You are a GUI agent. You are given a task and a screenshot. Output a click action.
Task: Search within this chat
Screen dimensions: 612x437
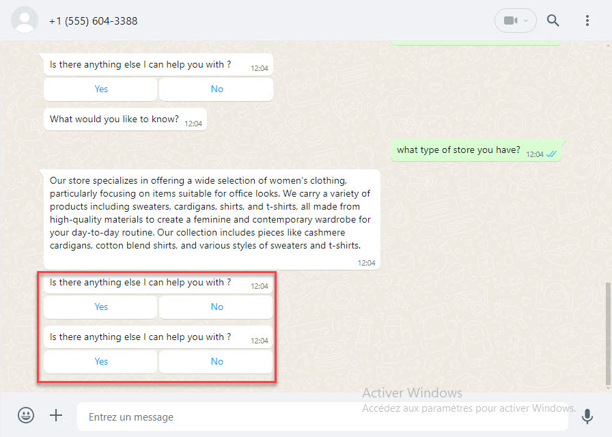click(553, 20)
